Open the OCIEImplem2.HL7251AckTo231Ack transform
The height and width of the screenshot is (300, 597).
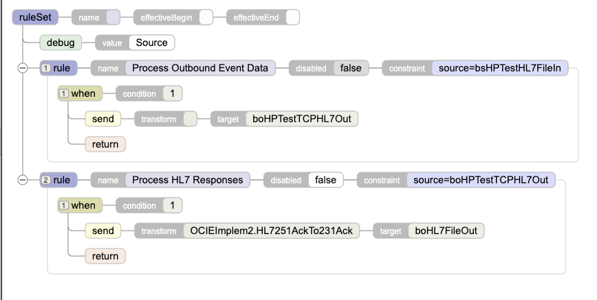click(x=272, y=231)
